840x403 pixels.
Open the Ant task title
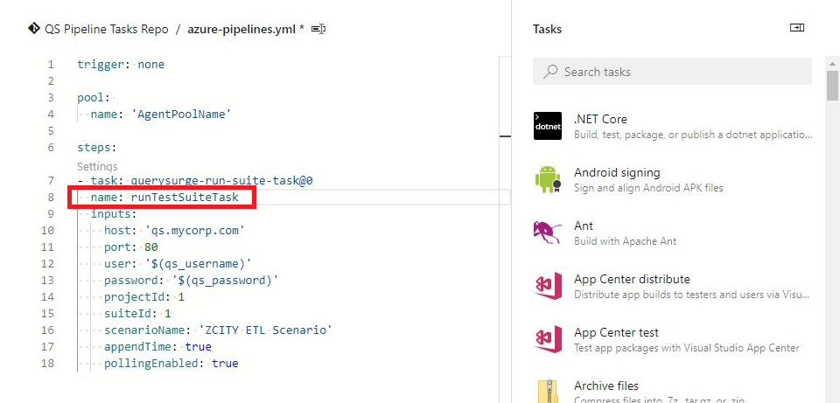point(584,226)
